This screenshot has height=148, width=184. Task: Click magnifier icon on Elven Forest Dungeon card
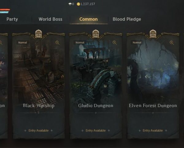(x=172, y=43)
